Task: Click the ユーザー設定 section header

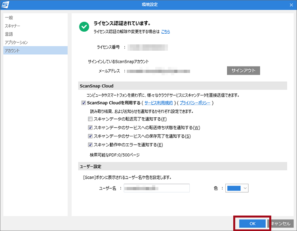Action: 183,166
